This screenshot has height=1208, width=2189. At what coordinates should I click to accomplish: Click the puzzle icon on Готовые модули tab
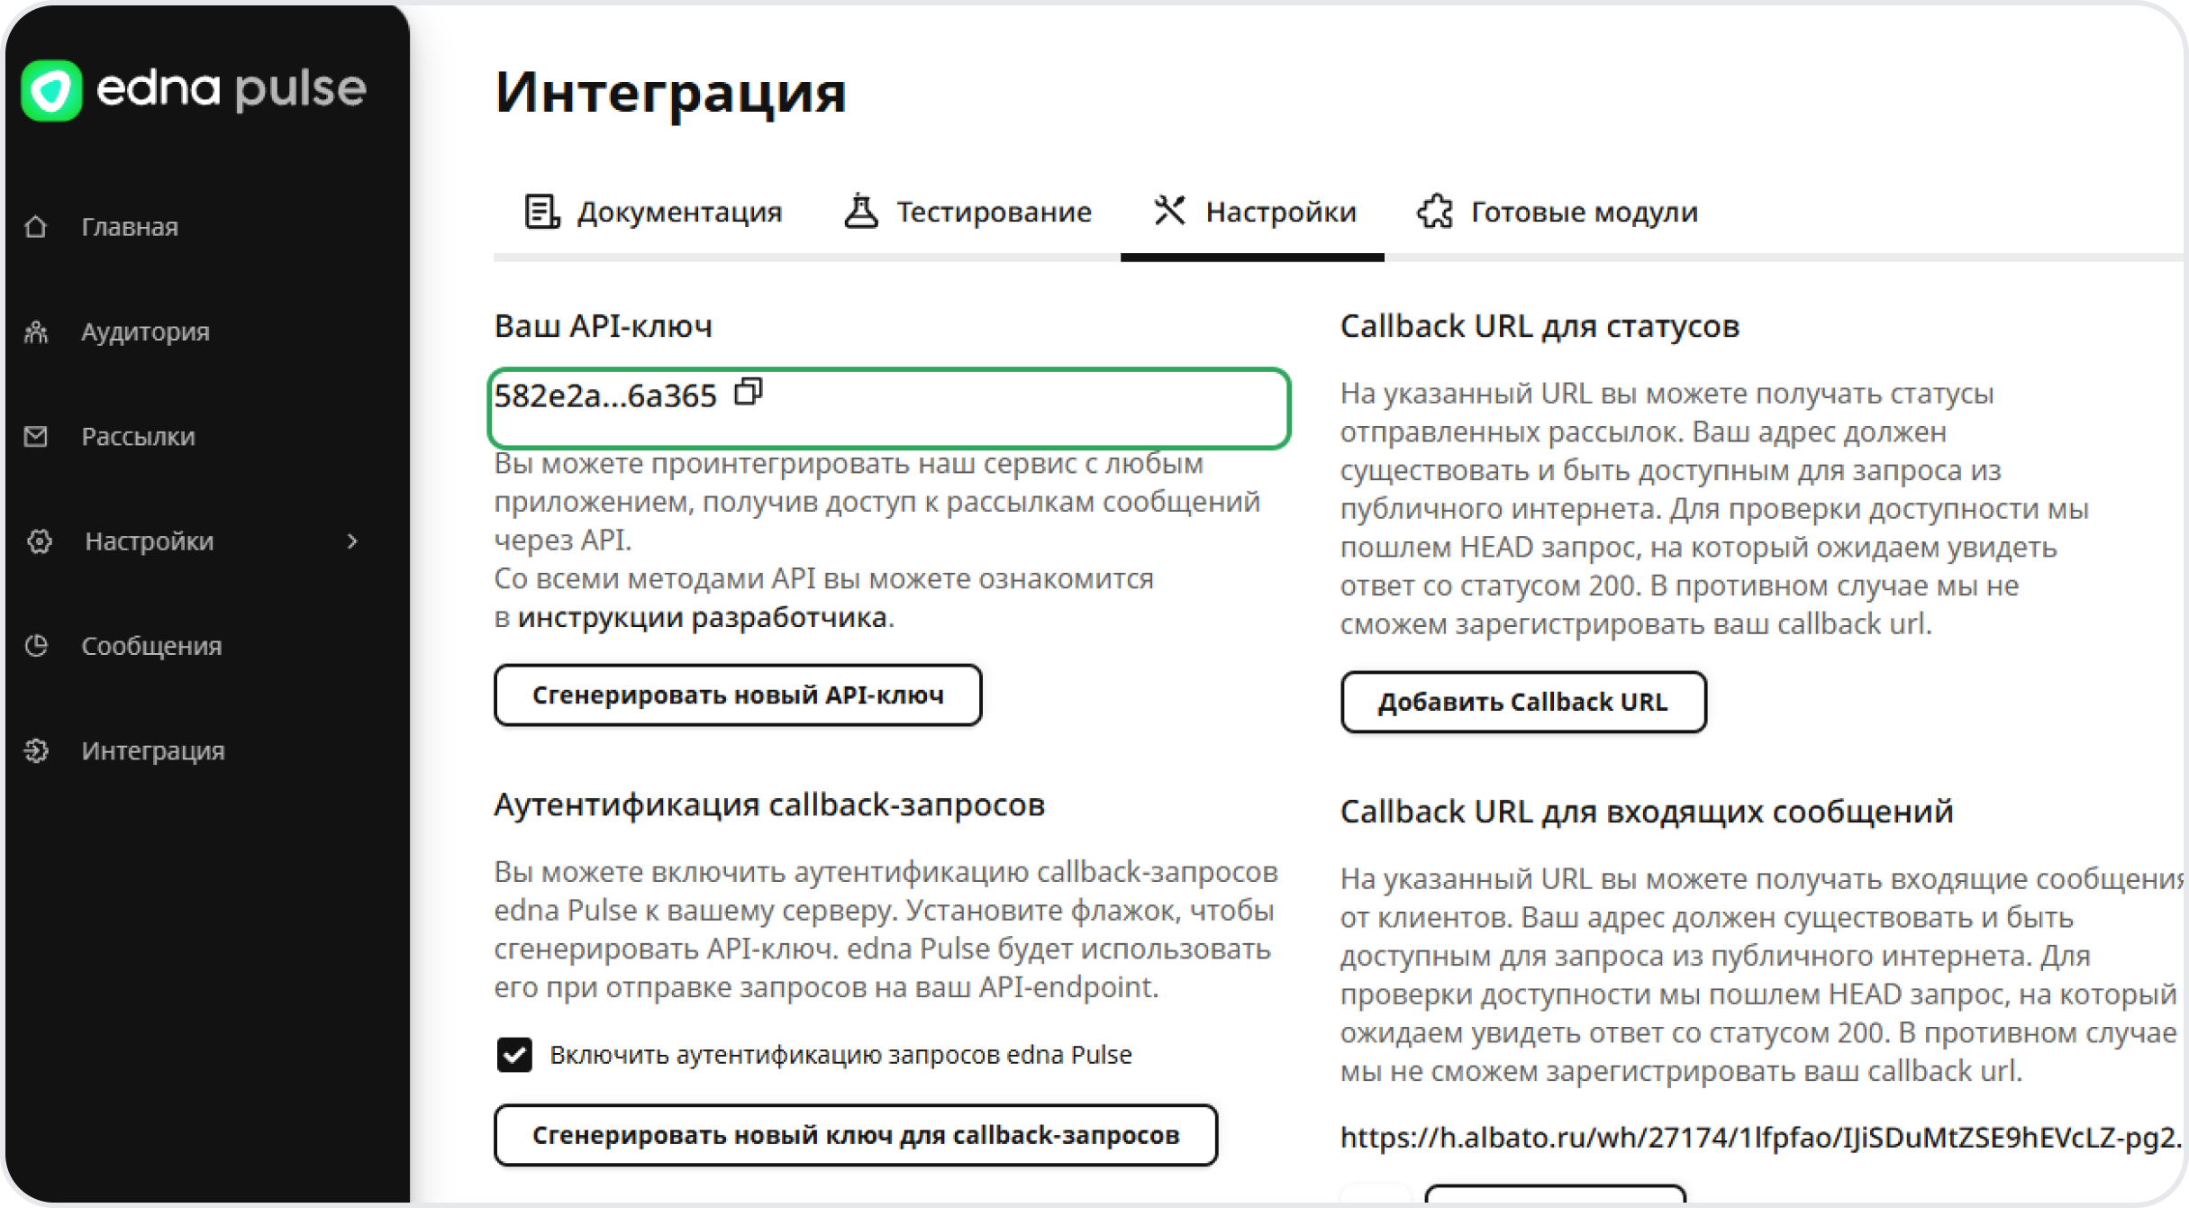pyautogui.click(x=1435, y=212)
